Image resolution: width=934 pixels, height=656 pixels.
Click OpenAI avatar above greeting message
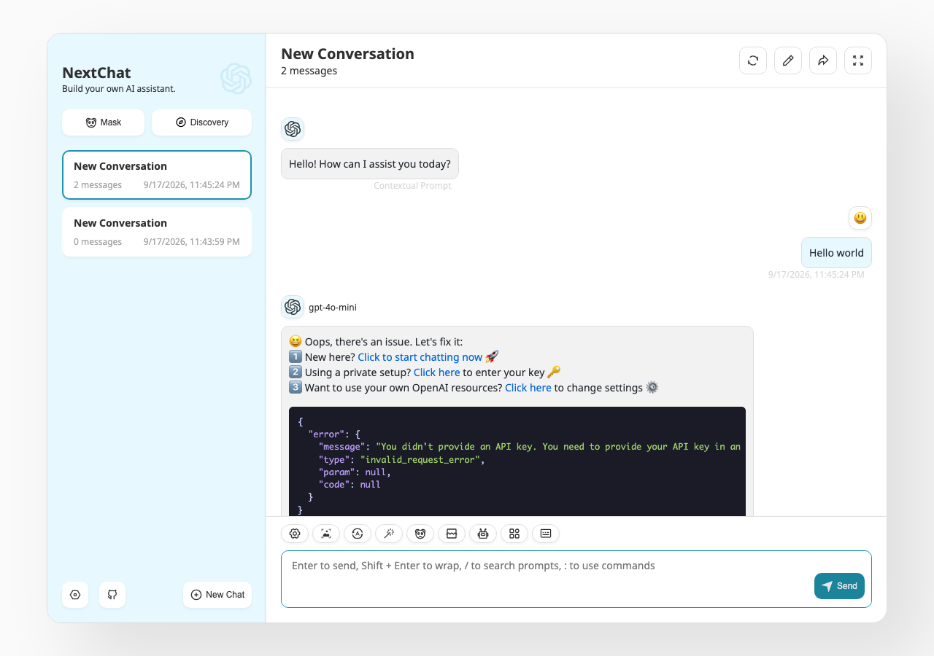click(x=293, y=129)
